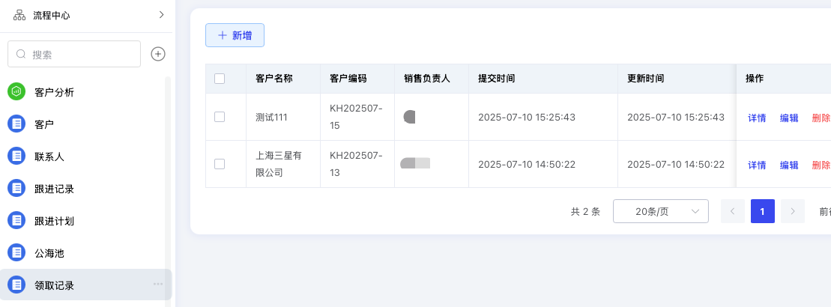Image resolution: width=831 pixels, height=307 pixels.
Task: Click the 新增 button
Action: (x=235, y=35)
